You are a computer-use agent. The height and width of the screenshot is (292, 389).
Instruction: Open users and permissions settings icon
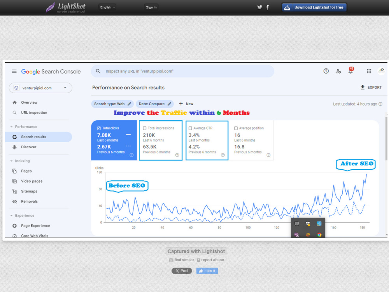[x=338, y=71]
